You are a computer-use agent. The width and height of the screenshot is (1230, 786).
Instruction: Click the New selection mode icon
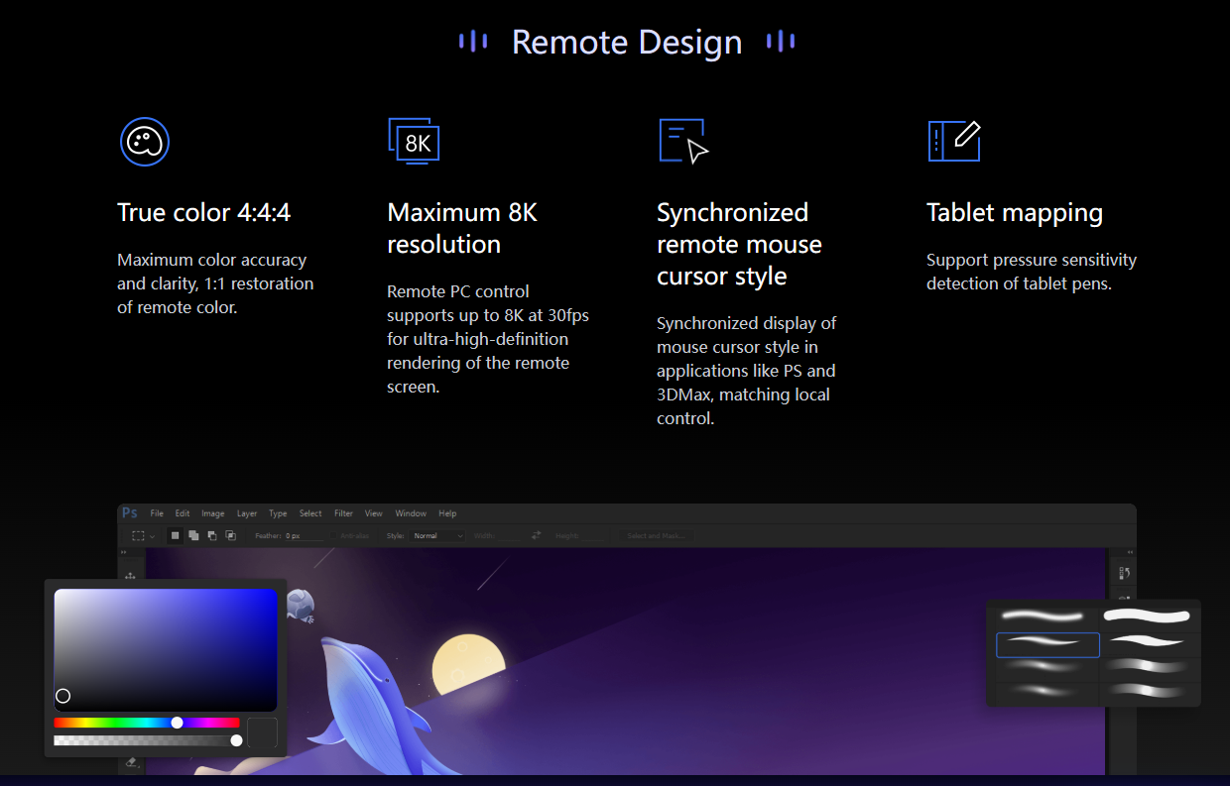click(x=176, y=535)
